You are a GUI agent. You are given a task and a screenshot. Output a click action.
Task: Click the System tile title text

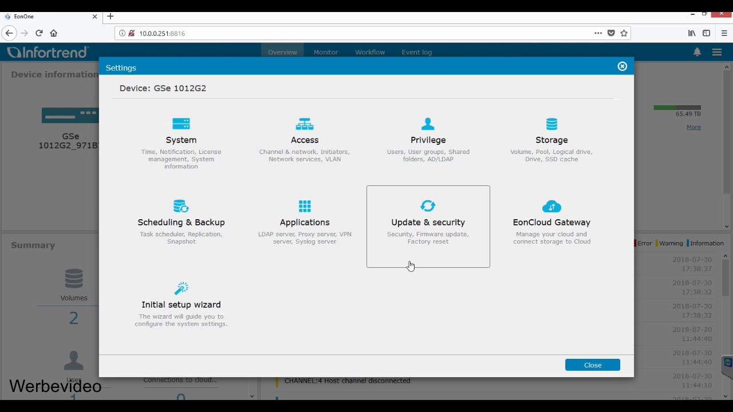181,140
